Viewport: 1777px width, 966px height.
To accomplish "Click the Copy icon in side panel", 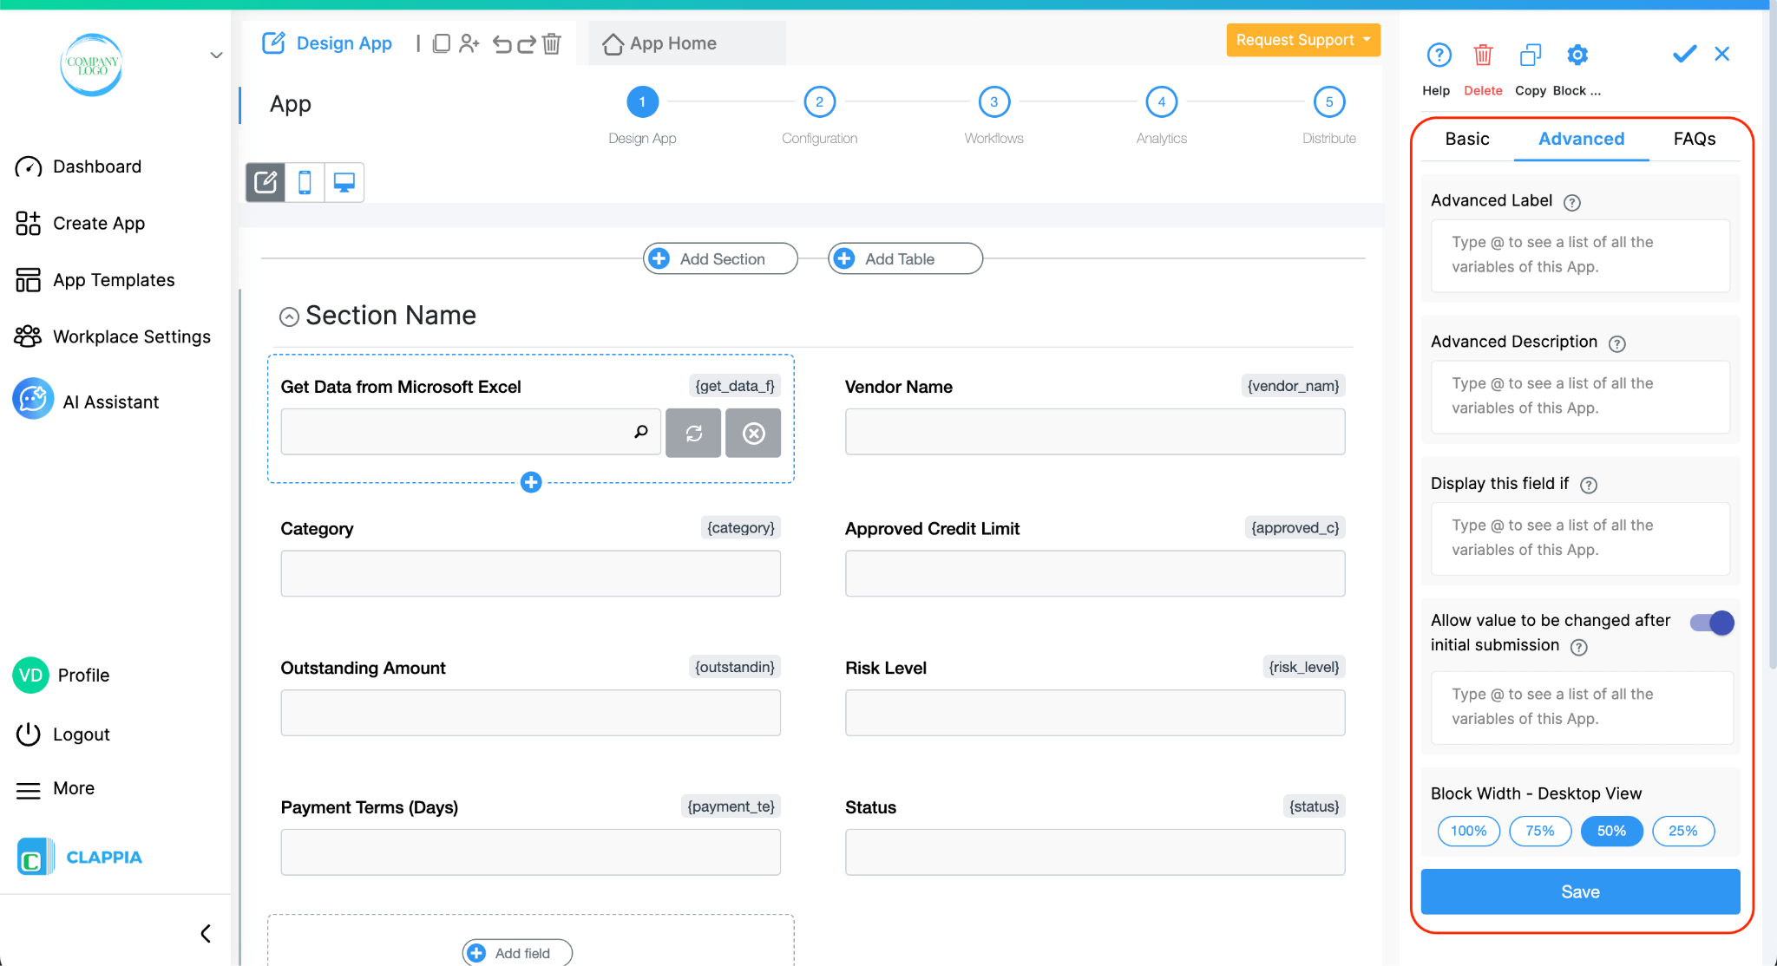I will click(1531, 55).
